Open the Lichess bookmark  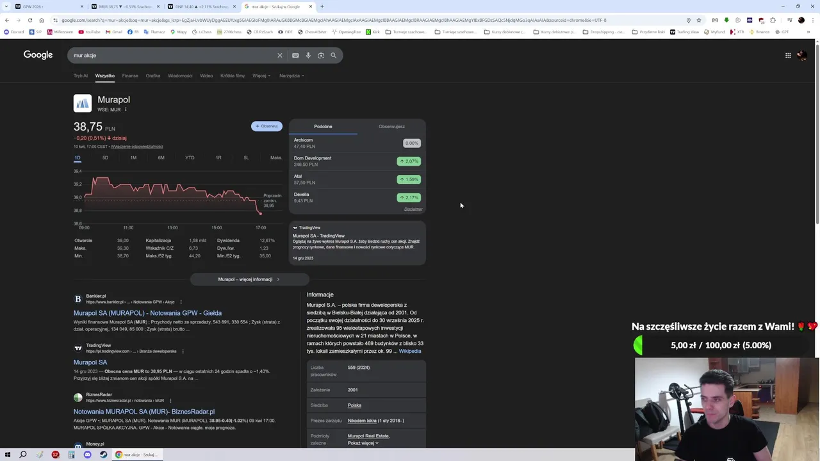point(202,32)
